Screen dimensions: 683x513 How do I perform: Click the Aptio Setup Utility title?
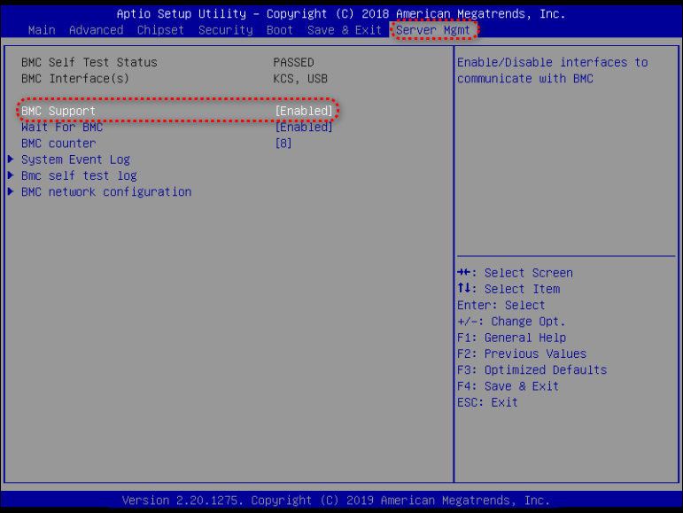pos(341,14)
